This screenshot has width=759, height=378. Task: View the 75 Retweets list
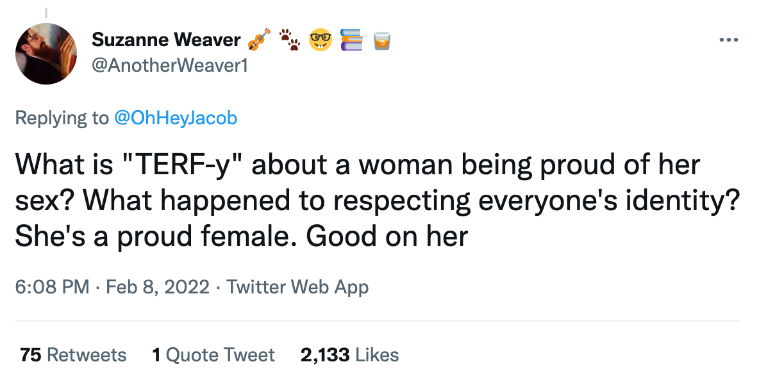72,354
